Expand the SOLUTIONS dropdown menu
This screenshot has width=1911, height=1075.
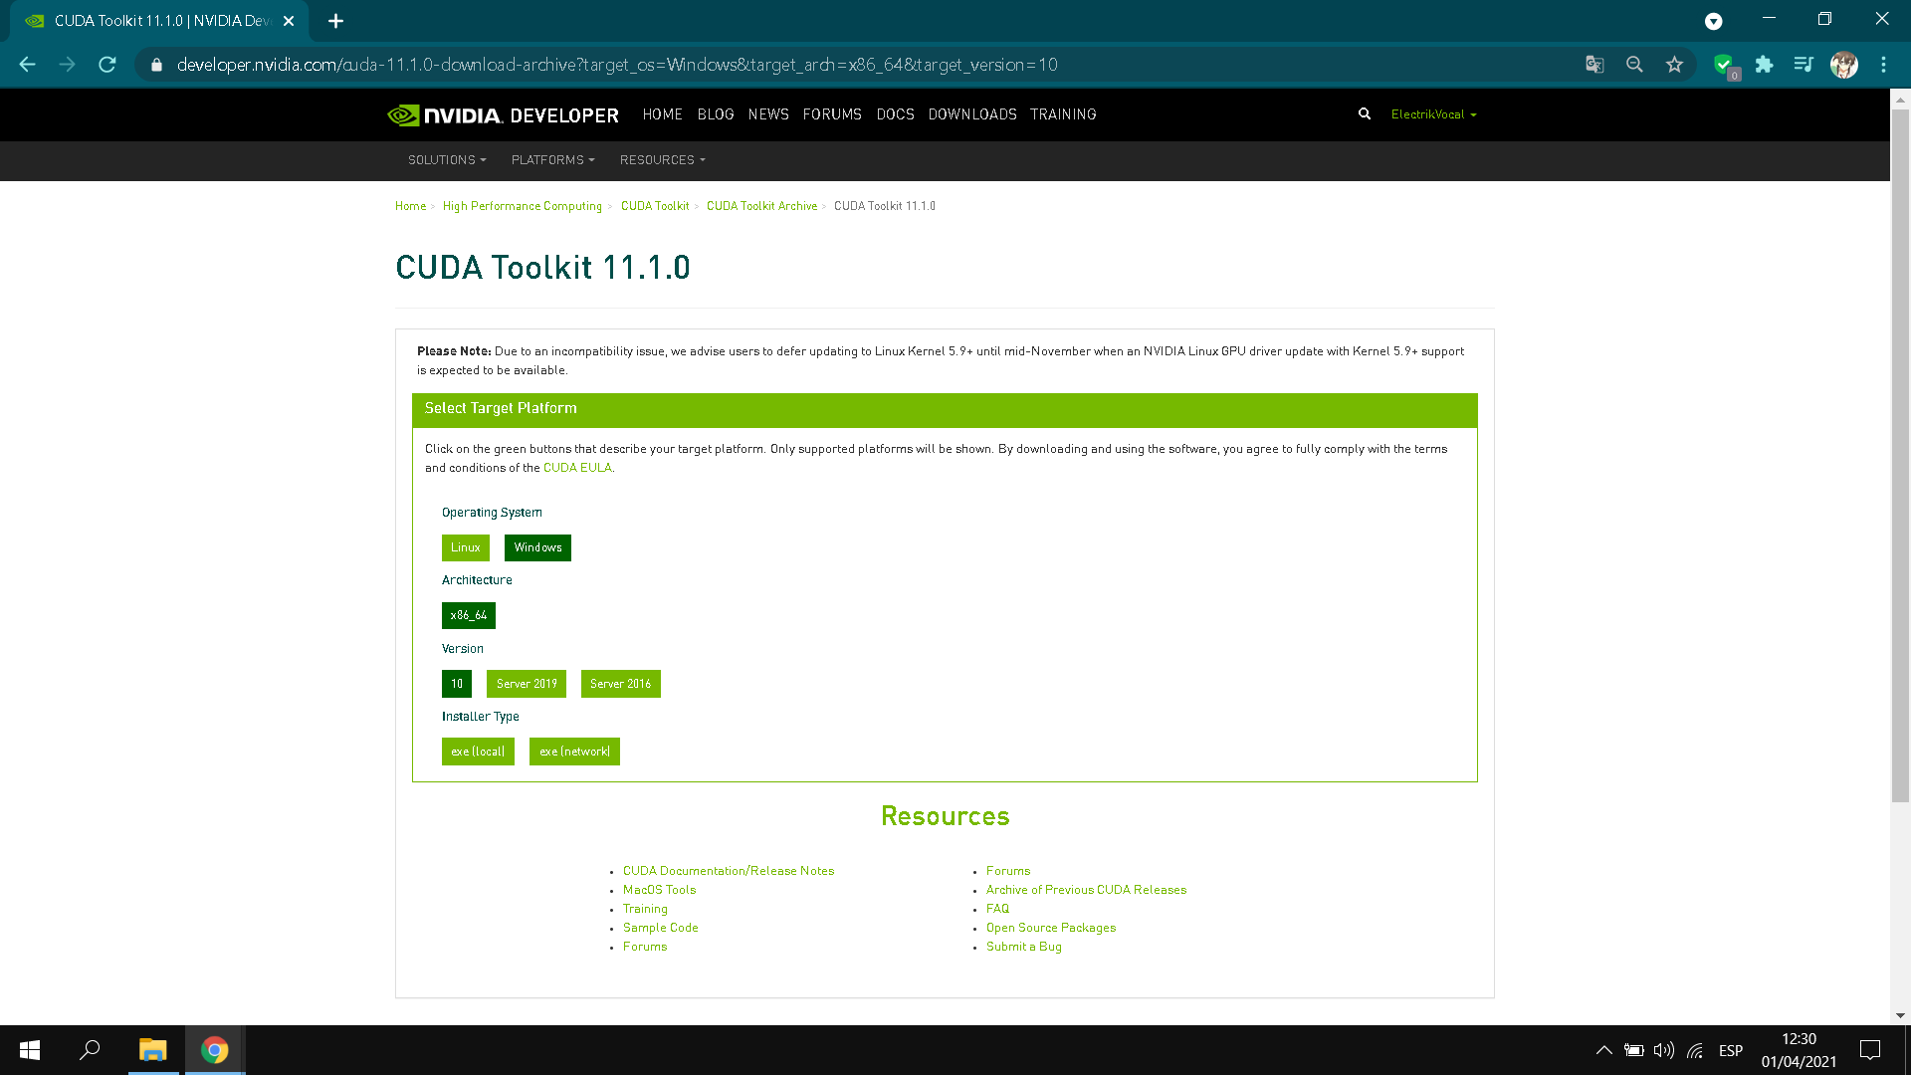point(448,160)
